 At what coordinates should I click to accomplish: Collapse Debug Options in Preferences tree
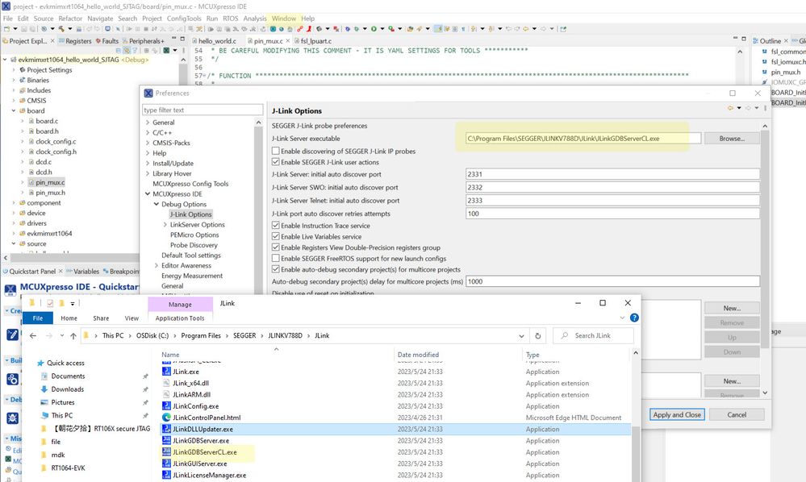coord(157,204)
